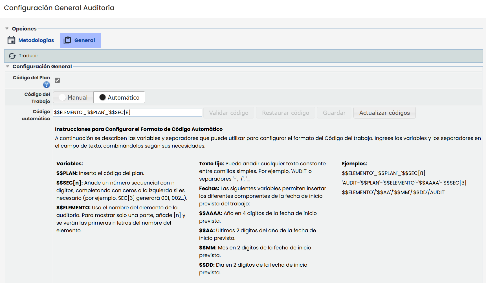Collapse the Opciones section arrow

pos(7,28)
